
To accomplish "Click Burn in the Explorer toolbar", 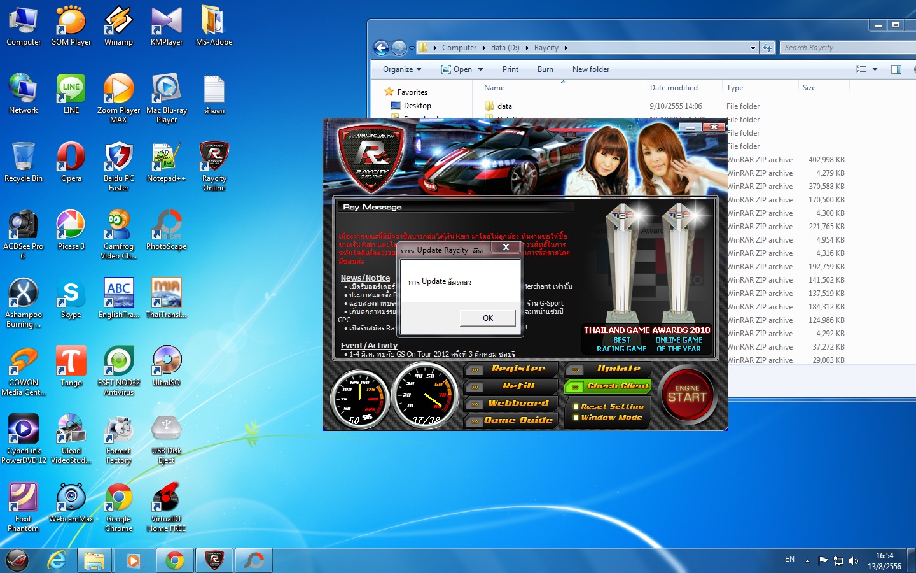I will (545, 69).
